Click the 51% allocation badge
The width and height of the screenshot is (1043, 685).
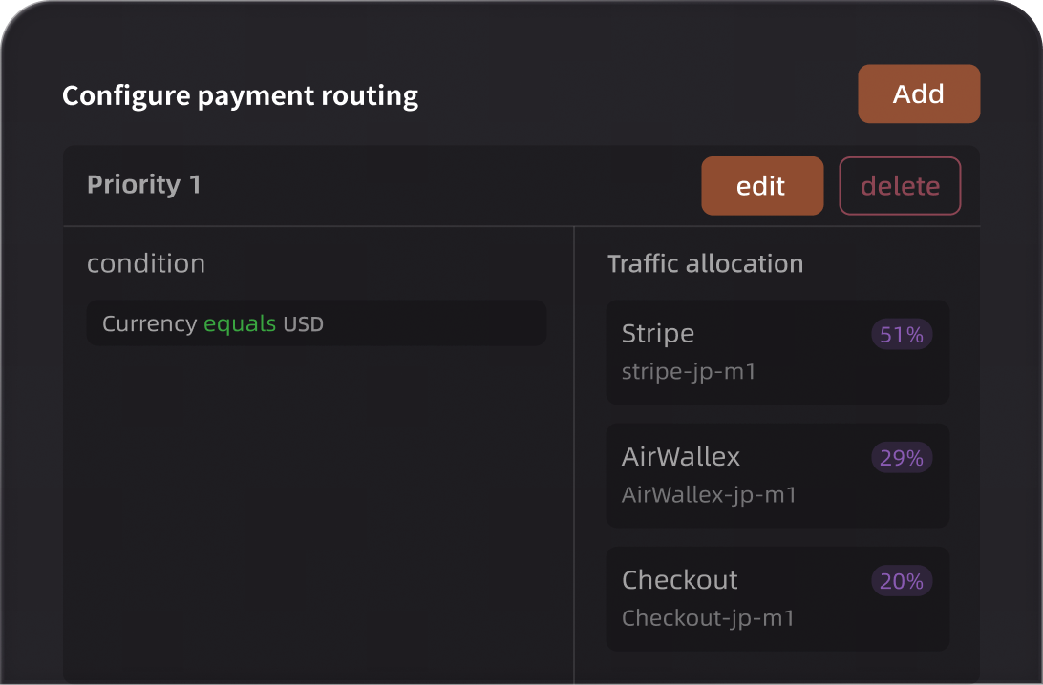tap(902, 335)
